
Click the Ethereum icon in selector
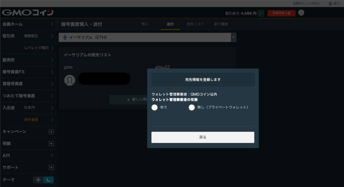coord(65,37)
